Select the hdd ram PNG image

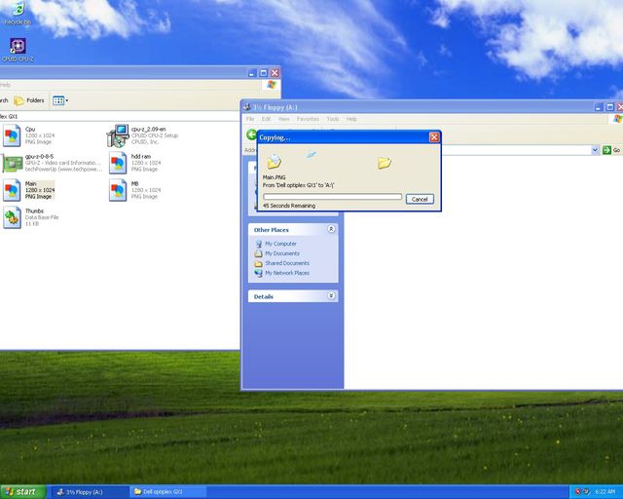pos(135,163)
